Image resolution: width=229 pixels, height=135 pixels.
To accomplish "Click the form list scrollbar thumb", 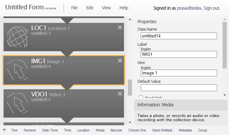I will (x=130, y=88).
